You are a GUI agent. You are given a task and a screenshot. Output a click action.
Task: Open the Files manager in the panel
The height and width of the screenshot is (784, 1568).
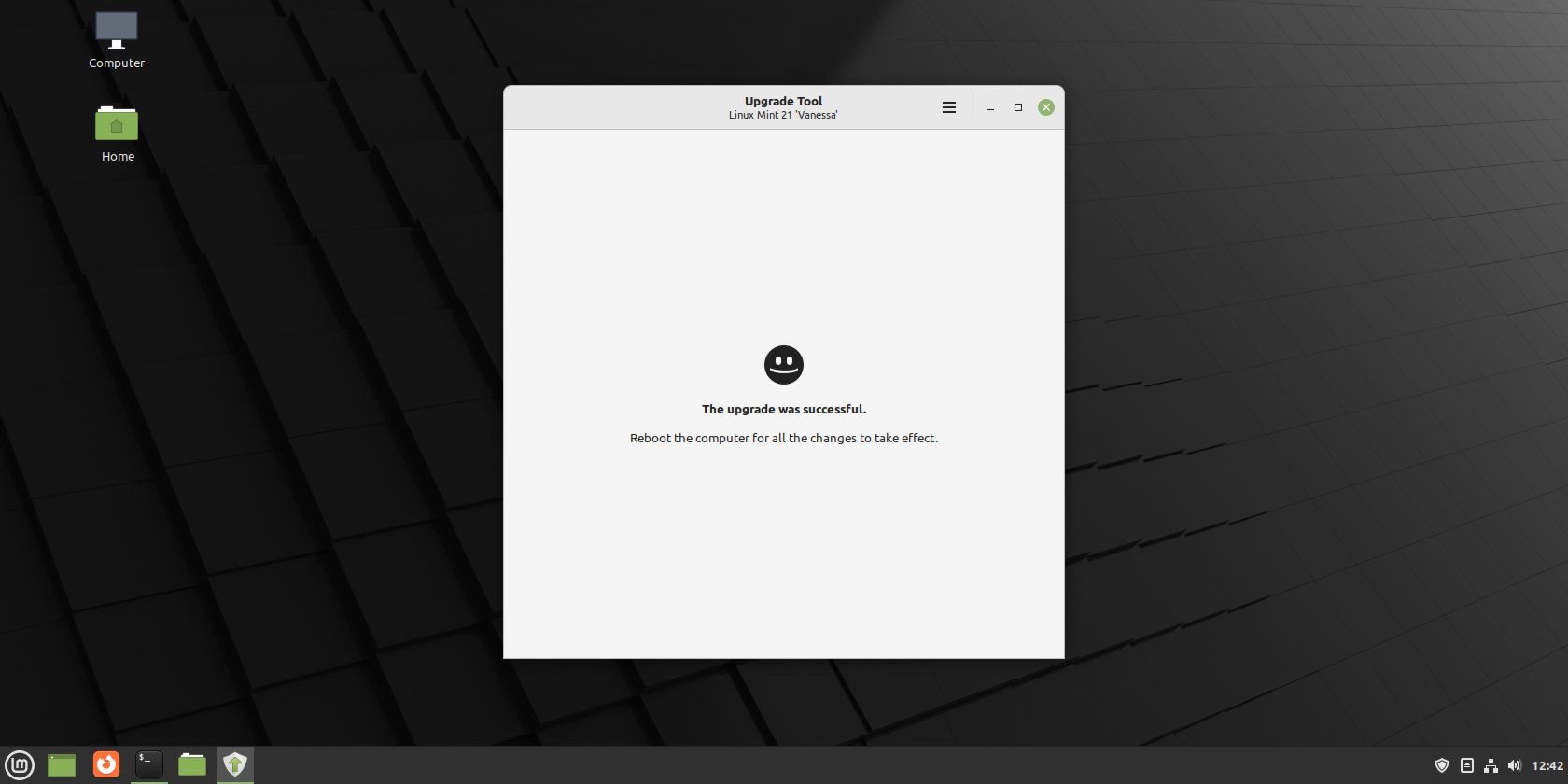(x=192, y=764)
